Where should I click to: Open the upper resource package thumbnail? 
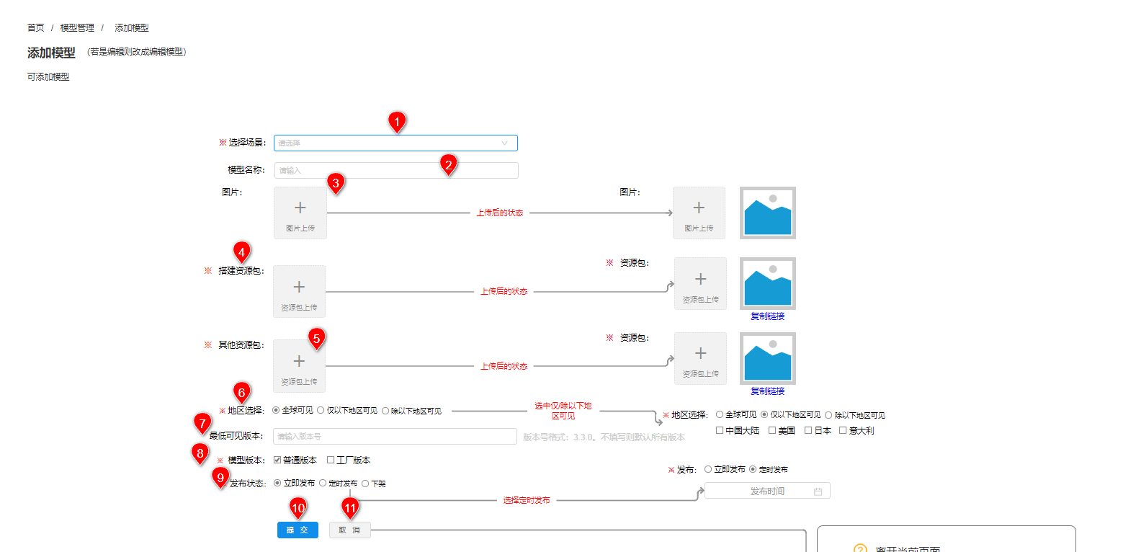[768, 283]
